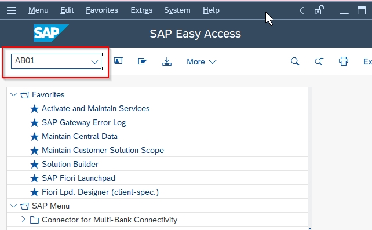Screen dimensions: 372x230
Task: Click into the AB01 command field
Action: (x=51, y=61)
